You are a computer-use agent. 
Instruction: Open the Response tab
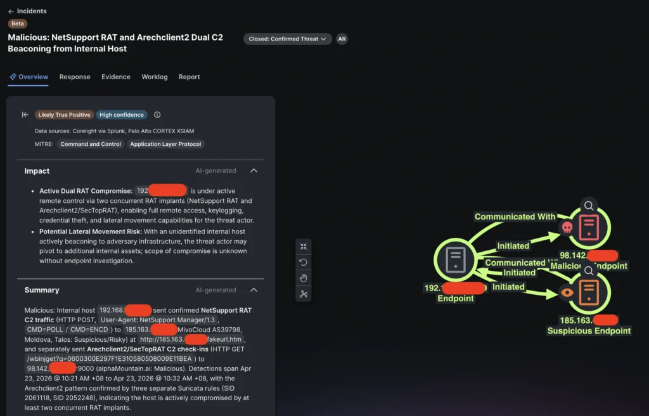[75, 77]
